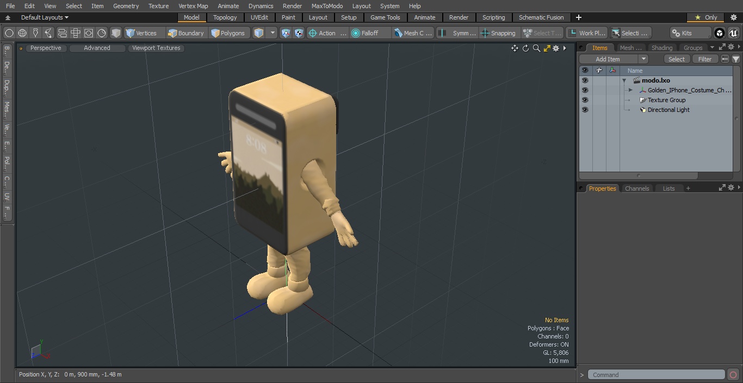Open the Default Layouts dropdown
This screenshot has width=743, height=383.
(x=45, y=17)
